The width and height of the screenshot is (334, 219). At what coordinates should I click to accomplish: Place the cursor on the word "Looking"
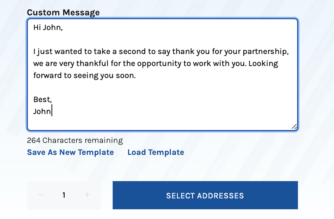(x=263, y=63)
